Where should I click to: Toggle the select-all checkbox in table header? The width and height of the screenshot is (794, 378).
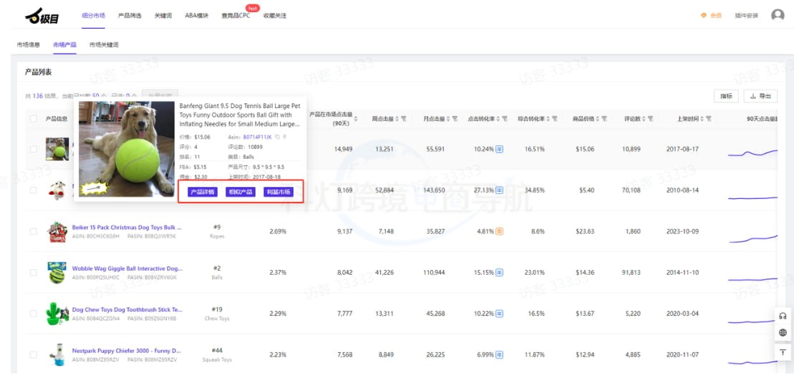pyautogui.click(x=34, y=118)
